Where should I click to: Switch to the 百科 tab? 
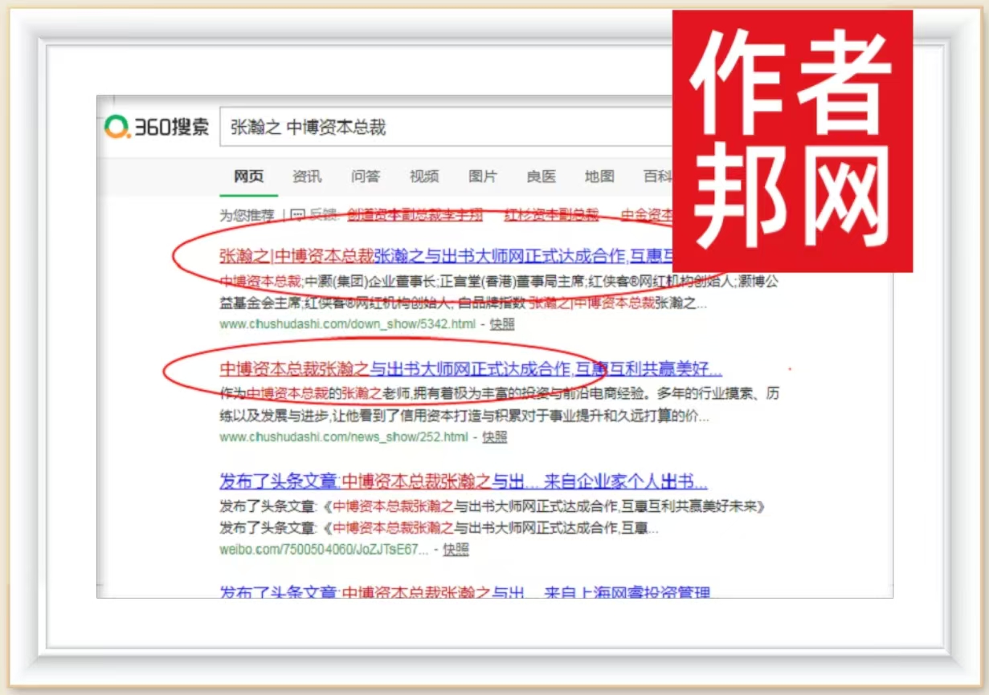click(x=656, y=177)
